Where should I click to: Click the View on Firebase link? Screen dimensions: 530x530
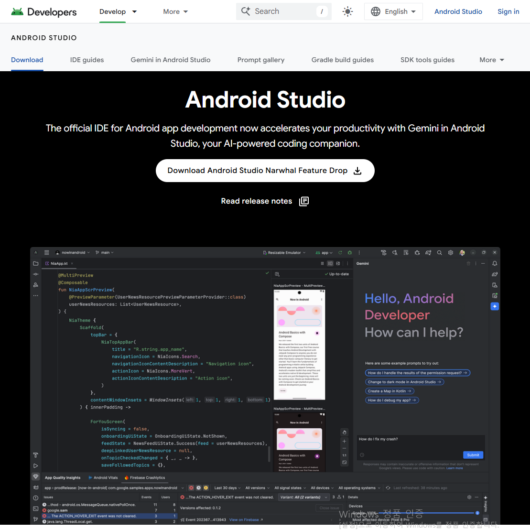[x=246, y=520]
